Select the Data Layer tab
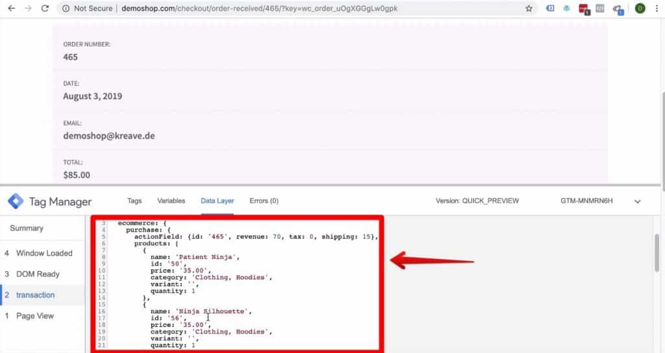Viewport: 665px width, 353px height. click(x=218, y=201)
